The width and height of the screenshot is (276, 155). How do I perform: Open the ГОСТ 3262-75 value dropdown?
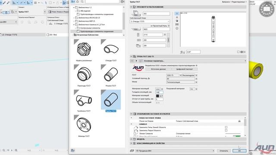click(x=181, y=75)
